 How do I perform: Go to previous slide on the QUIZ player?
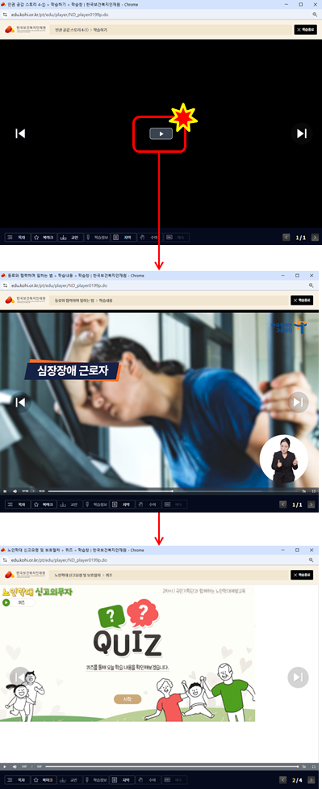click(20, 677)
